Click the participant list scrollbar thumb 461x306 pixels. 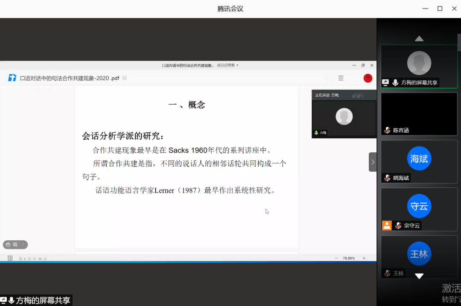click(x=459, y=43)
